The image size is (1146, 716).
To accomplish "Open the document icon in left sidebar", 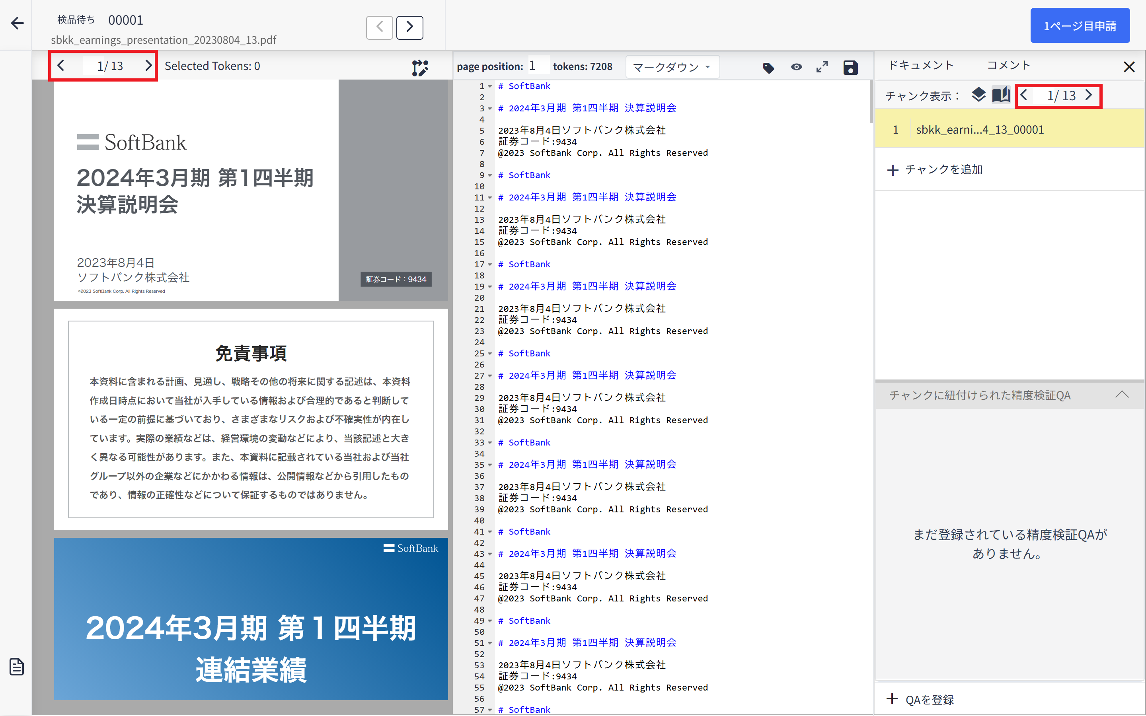I will pos(17,666).
